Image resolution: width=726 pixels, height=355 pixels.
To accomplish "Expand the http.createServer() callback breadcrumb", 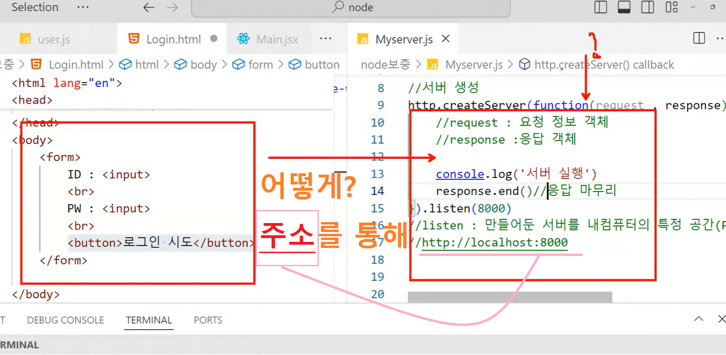I will click(x=596, y=65).
